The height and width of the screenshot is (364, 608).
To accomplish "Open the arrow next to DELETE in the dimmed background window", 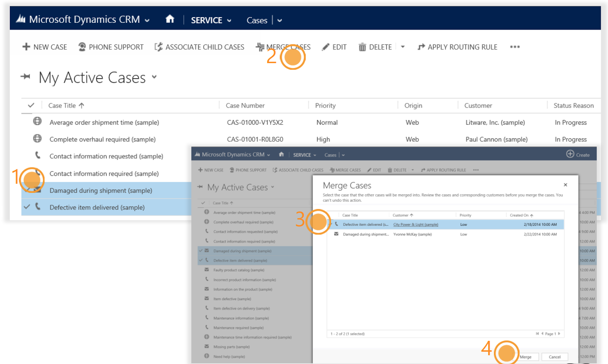I will 413,170.
